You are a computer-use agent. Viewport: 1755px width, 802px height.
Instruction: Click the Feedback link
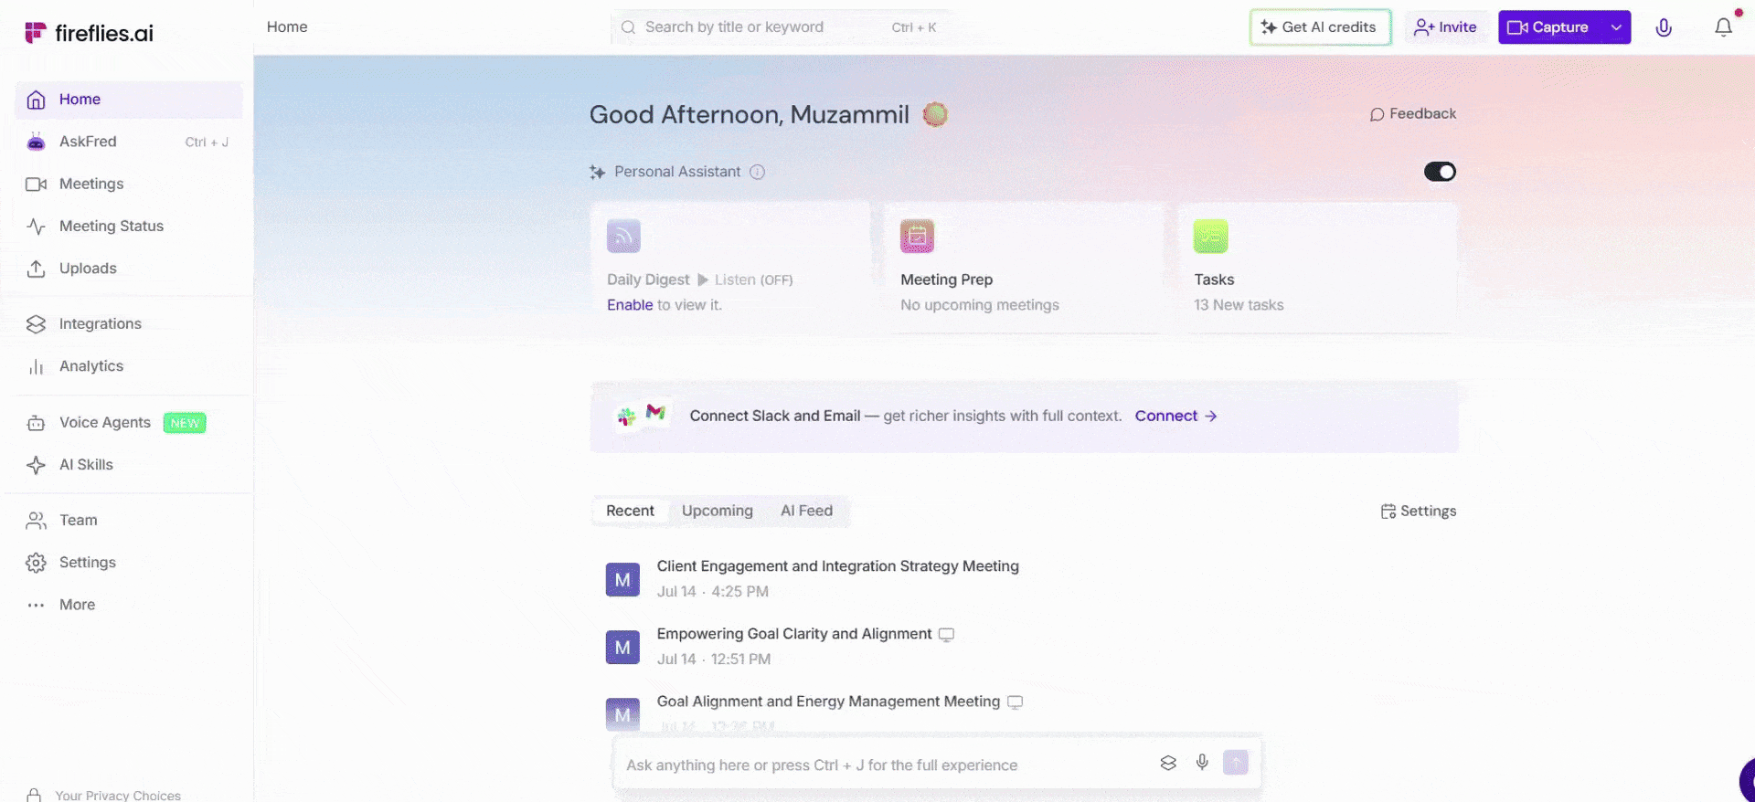(x=1412, y=114)
